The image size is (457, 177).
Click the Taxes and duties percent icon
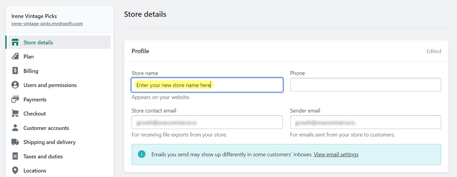tap(15, 156)
